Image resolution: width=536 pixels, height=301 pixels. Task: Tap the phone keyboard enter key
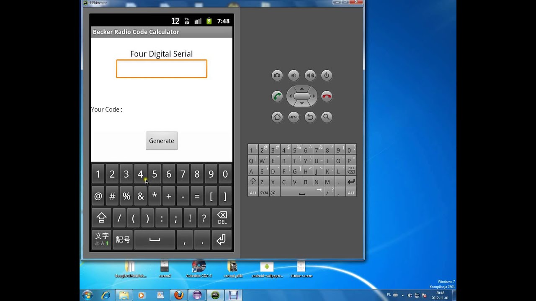[221, 240]
